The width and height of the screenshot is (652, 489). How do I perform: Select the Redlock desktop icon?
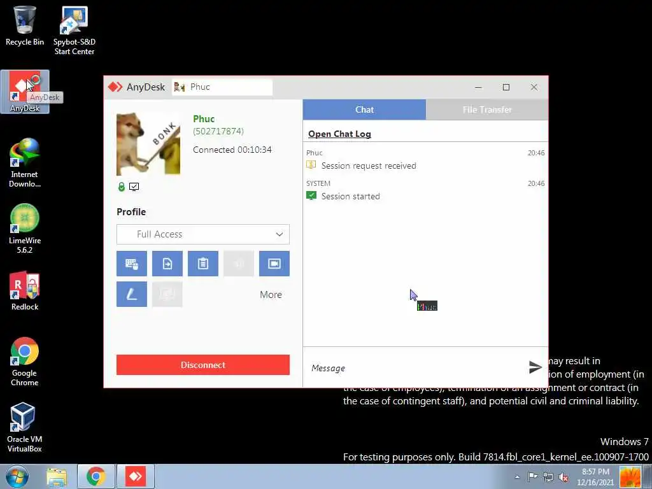point(25,290)
